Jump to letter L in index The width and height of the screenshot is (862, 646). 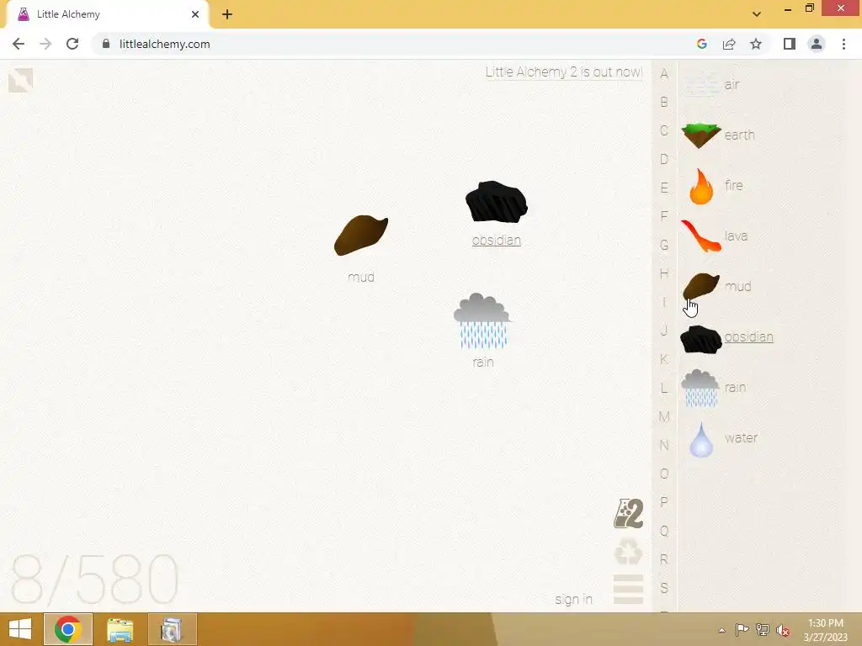664,389
